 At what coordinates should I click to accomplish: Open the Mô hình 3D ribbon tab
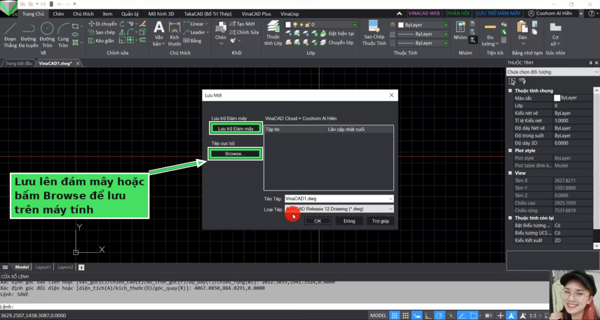(161, 13)
